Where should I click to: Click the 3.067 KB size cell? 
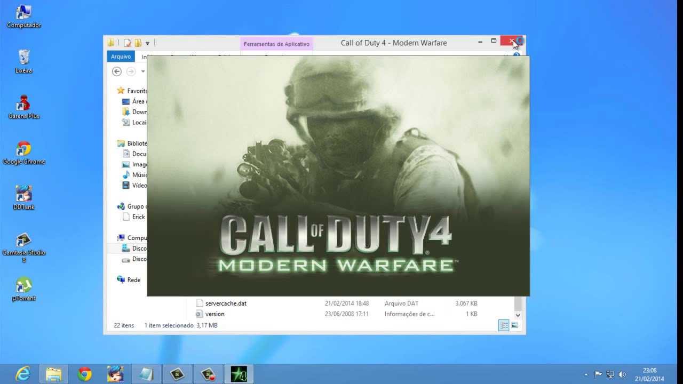click(x=466, y=303)
